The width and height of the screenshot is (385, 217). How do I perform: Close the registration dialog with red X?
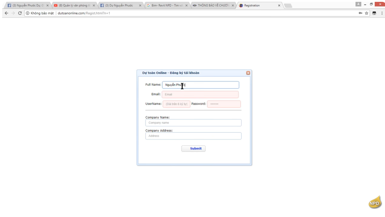tap(248, 73)
